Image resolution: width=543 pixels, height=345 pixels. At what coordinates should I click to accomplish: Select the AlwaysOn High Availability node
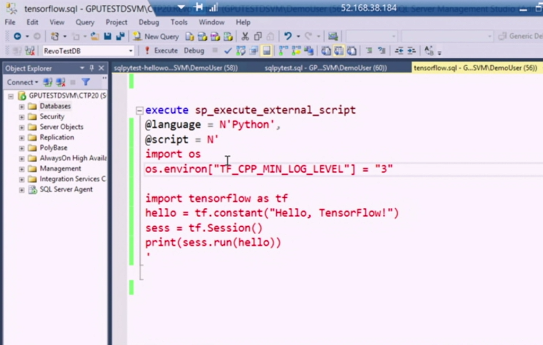[73, 158]
